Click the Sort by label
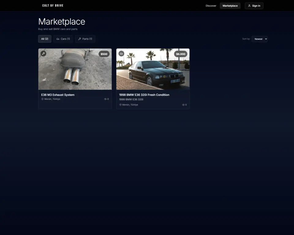Screen dimensions: 294x235 pos(246,39)
